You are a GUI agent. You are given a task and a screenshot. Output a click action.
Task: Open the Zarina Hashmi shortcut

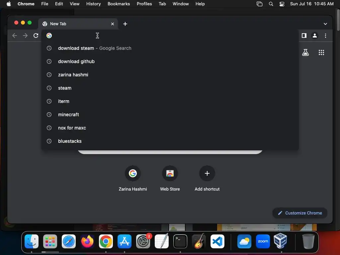[133, 178]
